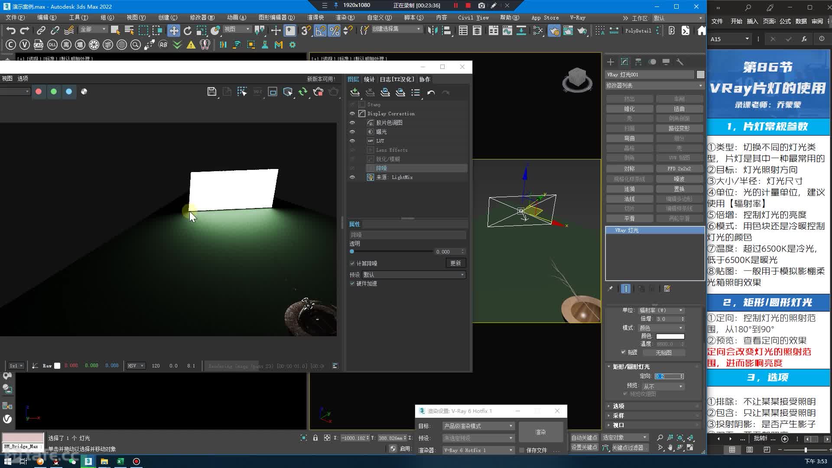
Task: Click add layer icon in VFB layers
Action: pyautogui.click(x=355, y=92)
